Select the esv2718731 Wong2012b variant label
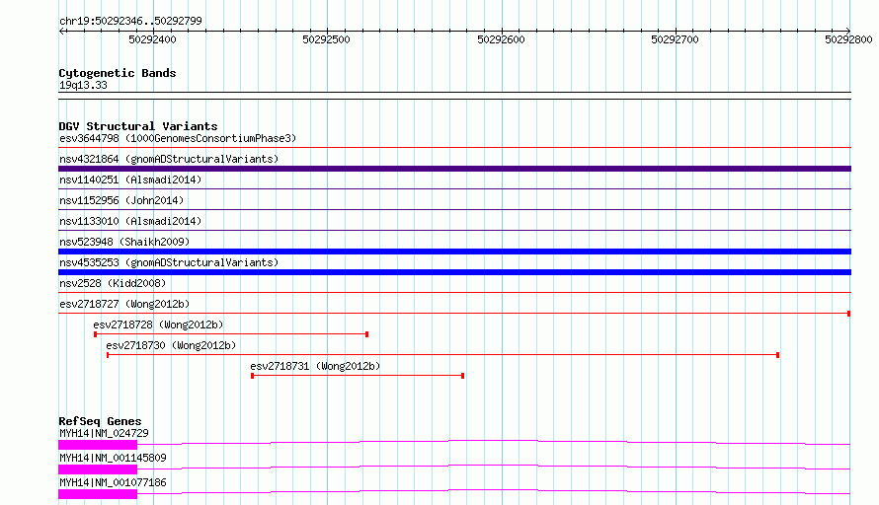Viewport: 879px width, 505px height. [x=315, y=366]
